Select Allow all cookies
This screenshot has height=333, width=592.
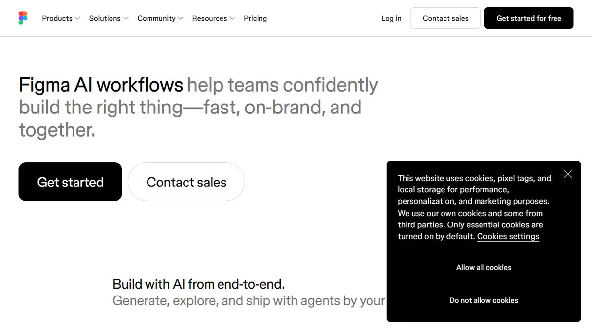point(484,267)
